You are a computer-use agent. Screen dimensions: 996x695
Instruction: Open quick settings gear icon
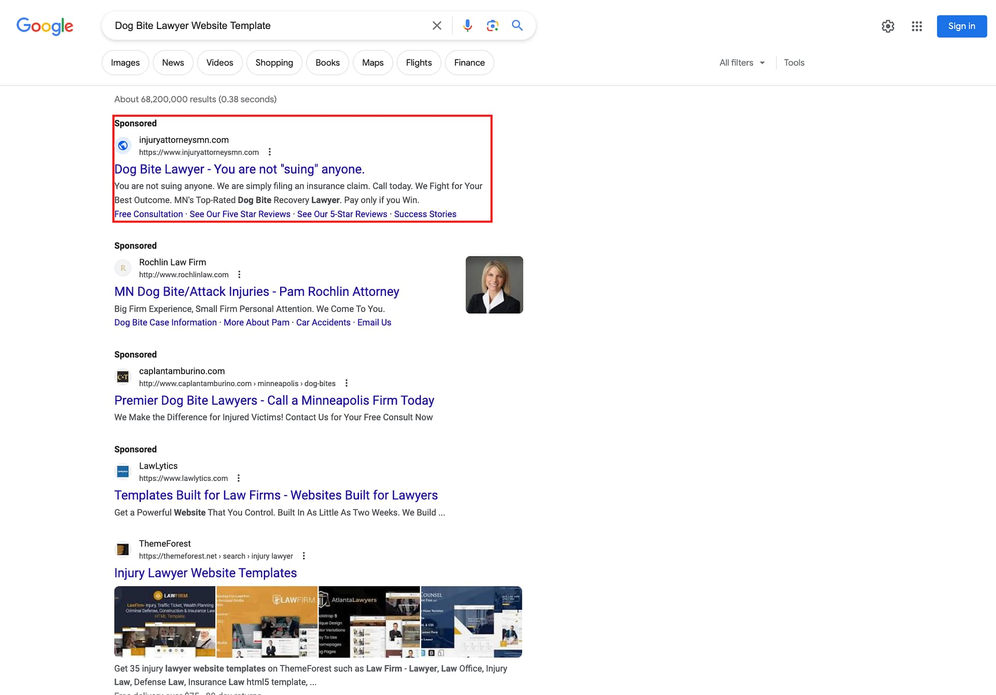(888, 26)
